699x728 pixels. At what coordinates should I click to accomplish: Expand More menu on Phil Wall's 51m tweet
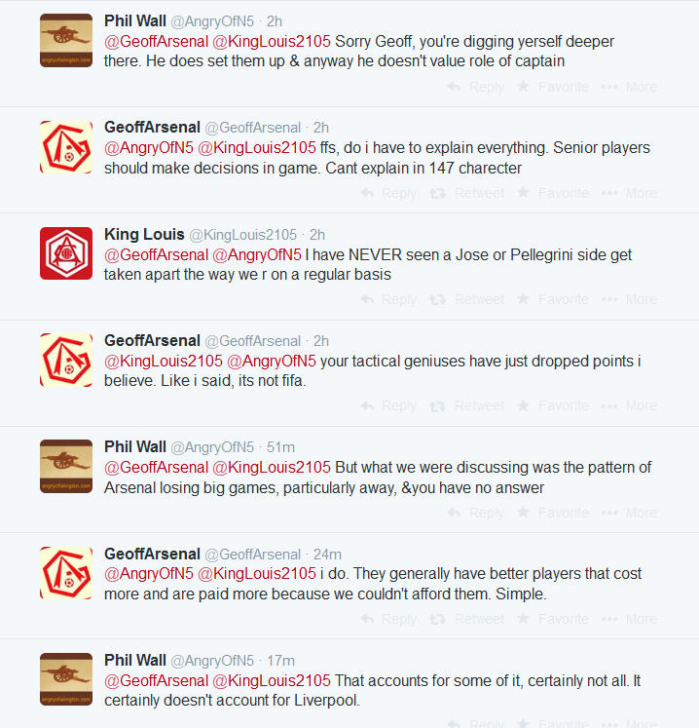coord(610,513)
